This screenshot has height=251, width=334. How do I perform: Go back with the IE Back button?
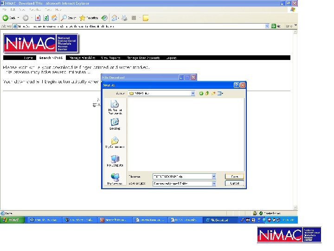click(9, 18)
